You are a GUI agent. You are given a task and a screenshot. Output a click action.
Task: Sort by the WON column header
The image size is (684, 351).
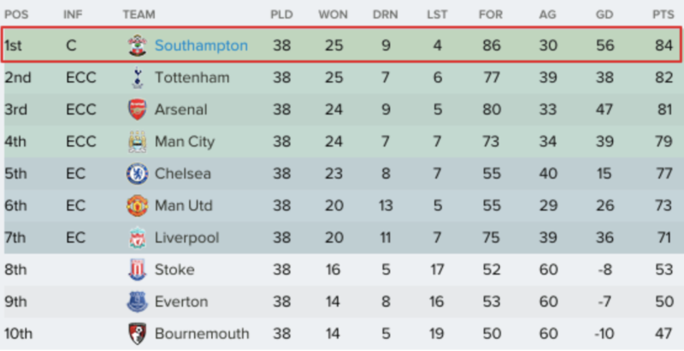[333, 15]
